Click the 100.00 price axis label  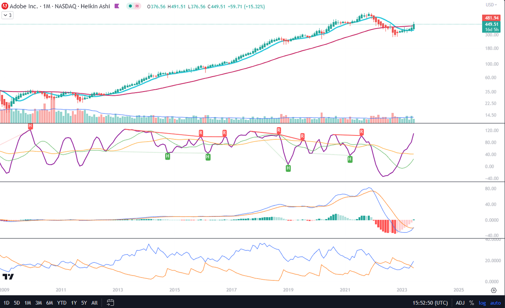tap(491, 64)
